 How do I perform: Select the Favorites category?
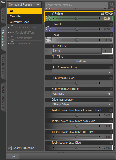coord(24,16)
